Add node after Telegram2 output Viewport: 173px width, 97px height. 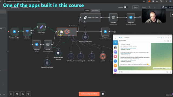(x=140, y=17)
